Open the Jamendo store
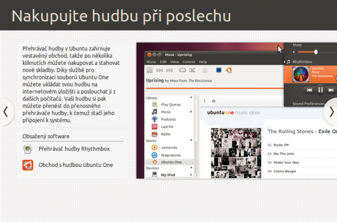The width and height of the screenshot is (337, 222). (x=169, y=147)
